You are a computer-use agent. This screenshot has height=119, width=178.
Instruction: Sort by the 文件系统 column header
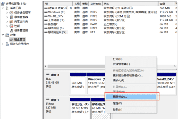point(96,4)
